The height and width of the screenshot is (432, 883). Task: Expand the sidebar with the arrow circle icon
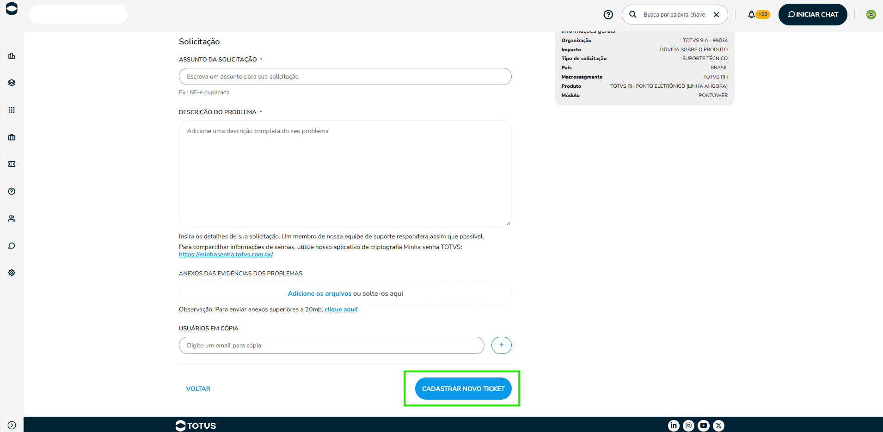click(12, 425)
